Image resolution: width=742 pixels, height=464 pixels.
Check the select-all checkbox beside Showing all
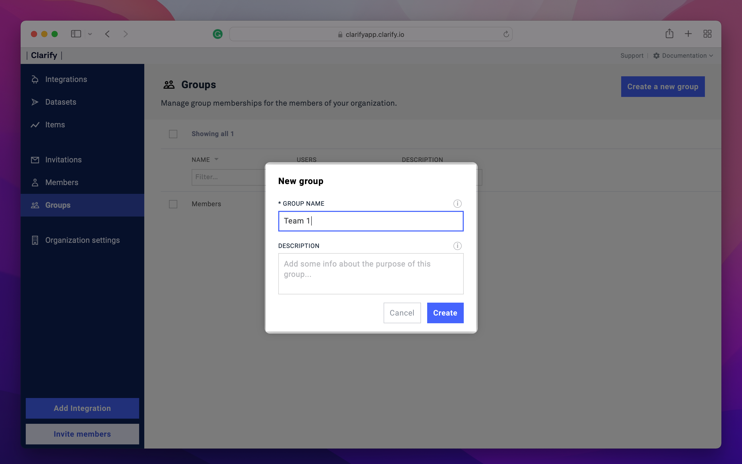pyautogui.click(x=173, y=134)
